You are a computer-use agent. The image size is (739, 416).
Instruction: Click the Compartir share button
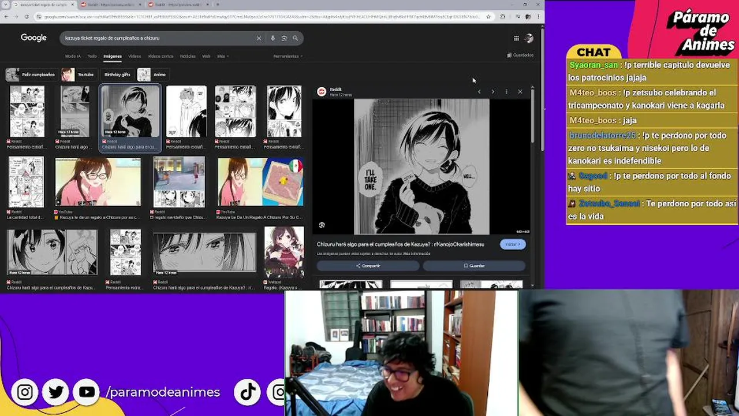click(x=368, y=266)
